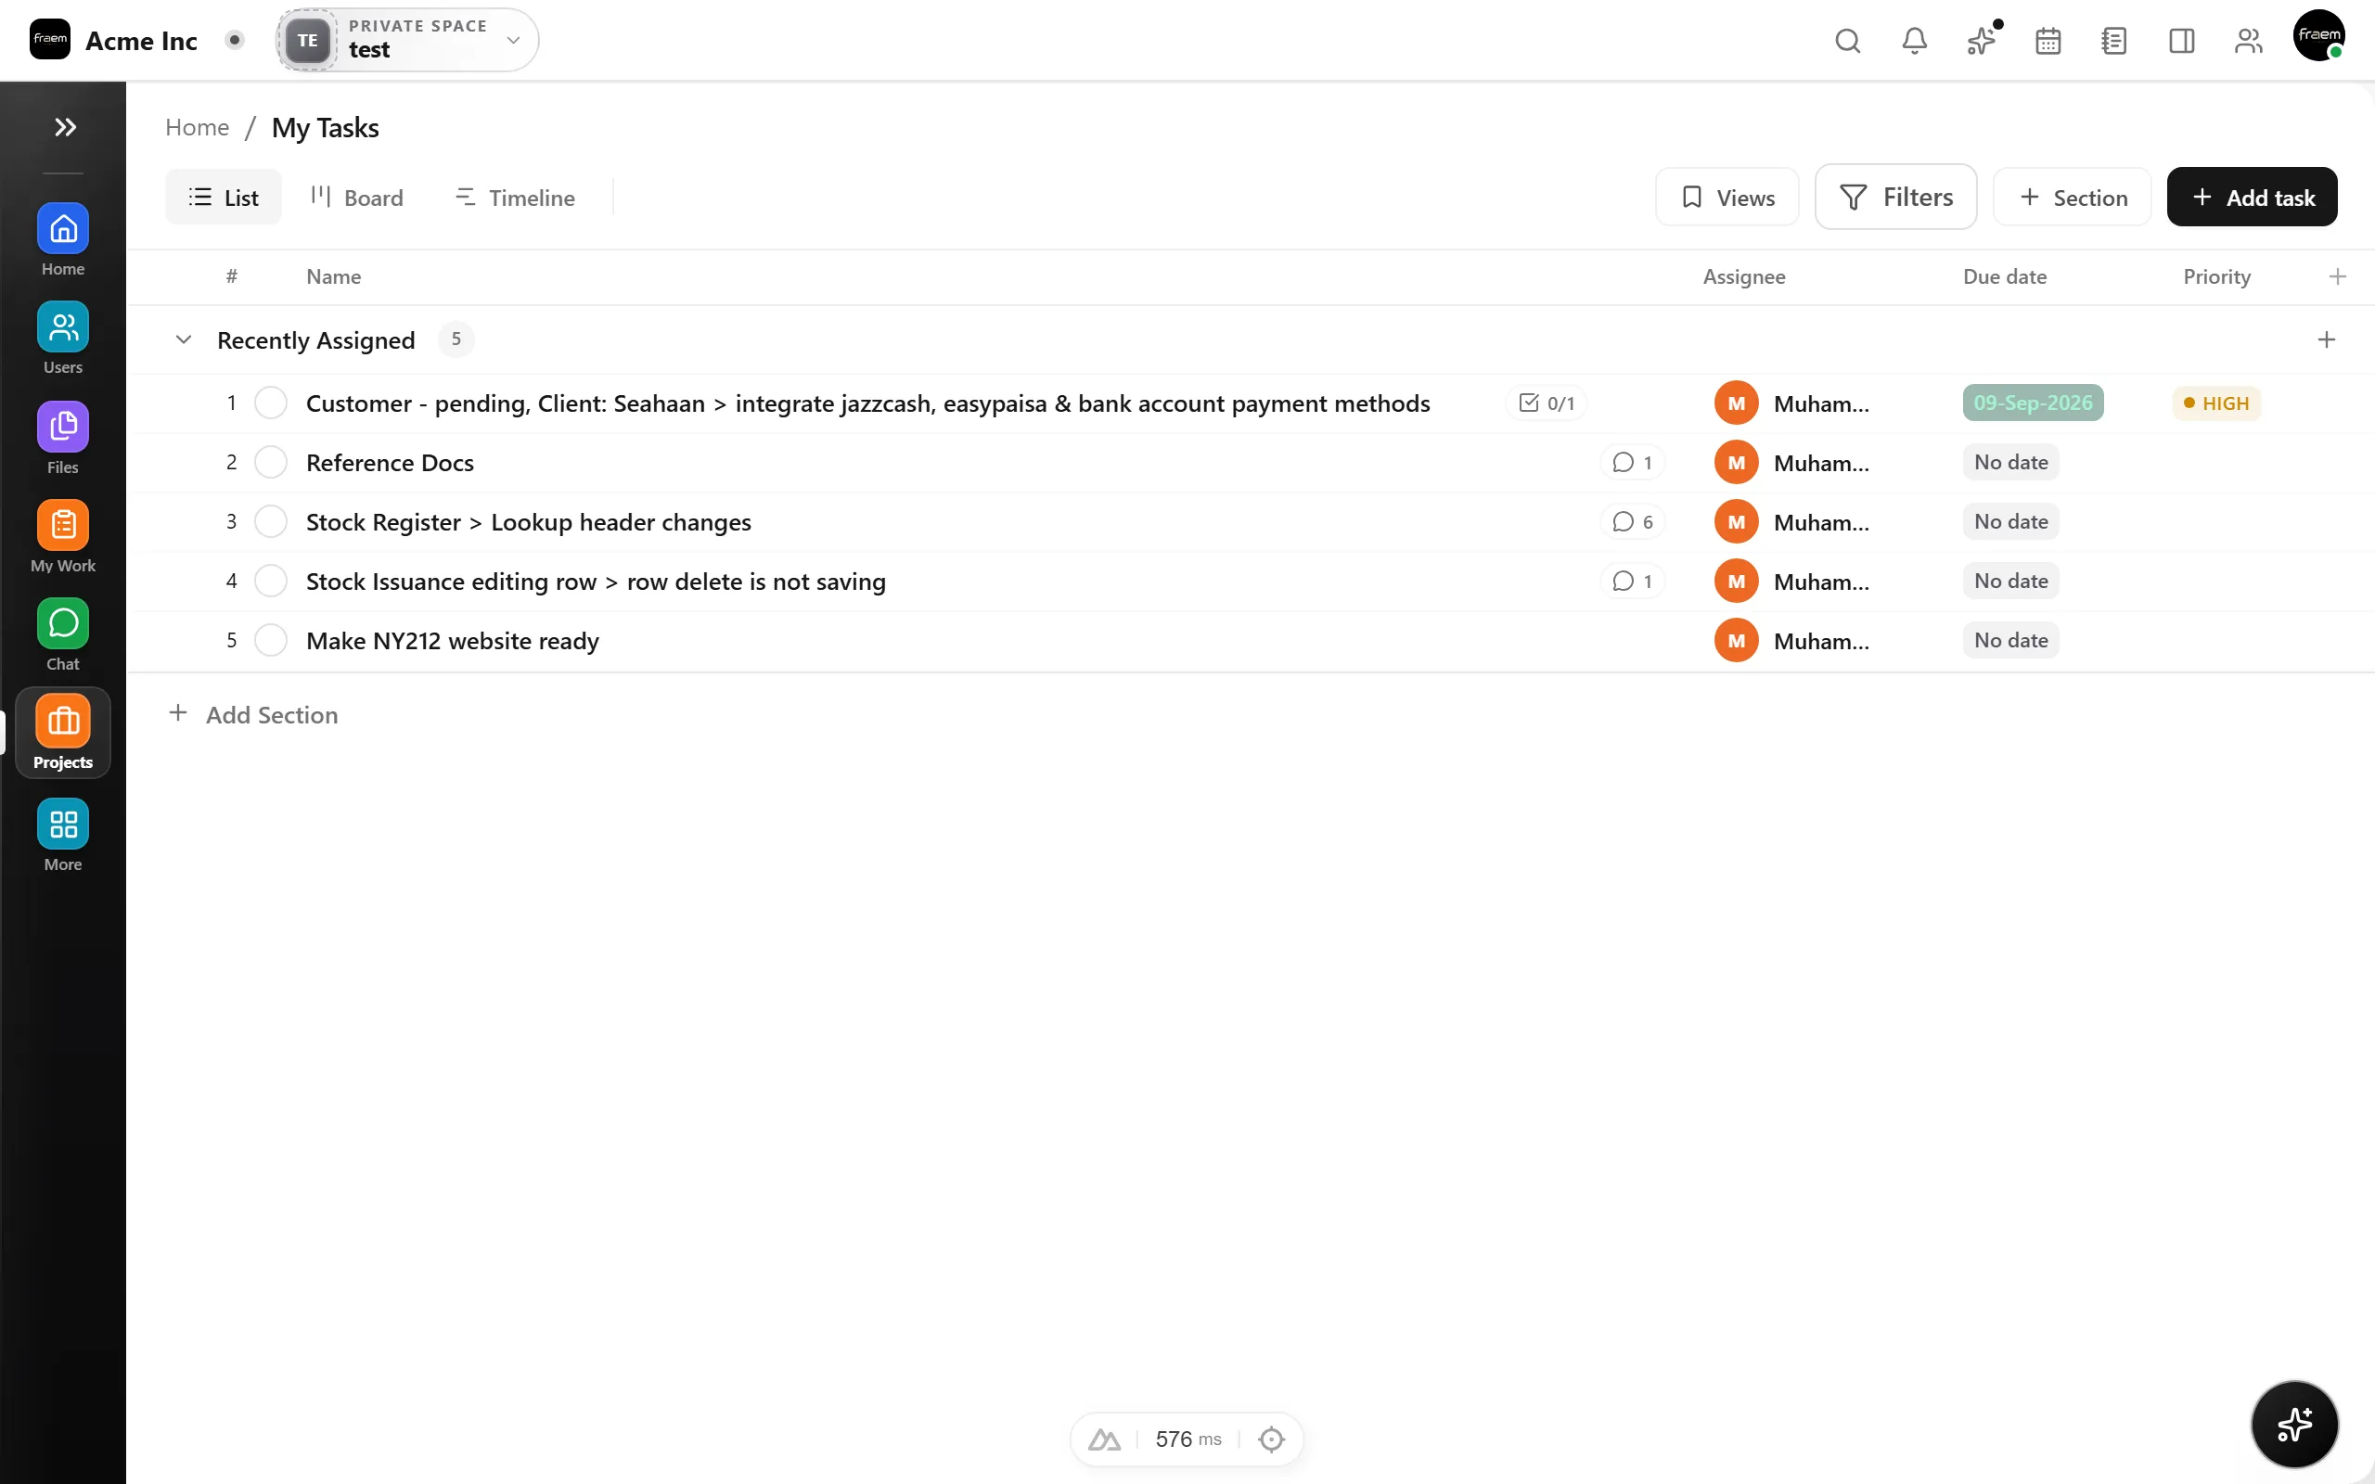This screenshot has height=1484, width=2375.
Task: Open the team members icon in top bar
Action: [2247, 40]
